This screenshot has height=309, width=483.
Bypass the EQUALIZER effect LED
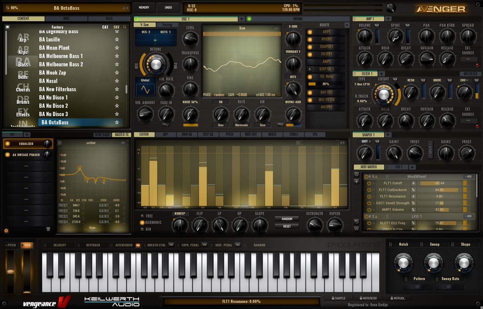click(7, 144)
